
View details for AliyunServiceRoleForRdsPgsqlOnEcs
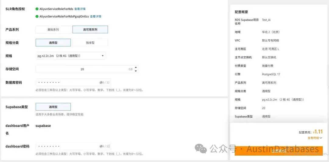(95, 16)
